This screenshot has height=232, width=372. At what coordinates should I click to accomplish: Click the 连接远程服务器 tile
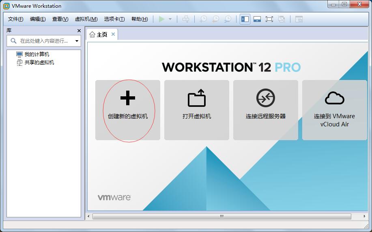265,110
